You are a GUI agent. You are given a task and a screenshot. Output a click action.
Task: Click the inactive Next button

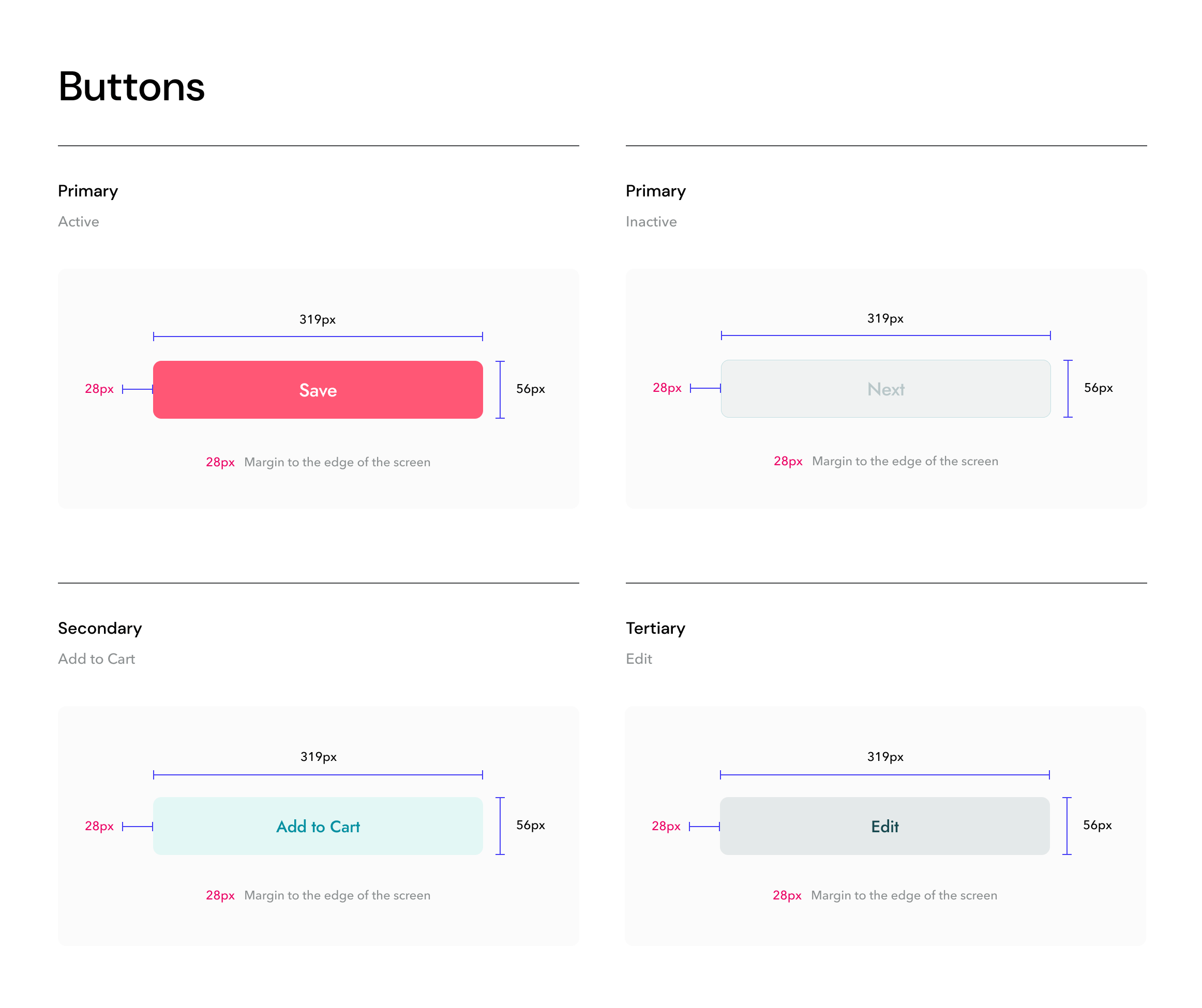pyautogui.click(x=885, y=388)
